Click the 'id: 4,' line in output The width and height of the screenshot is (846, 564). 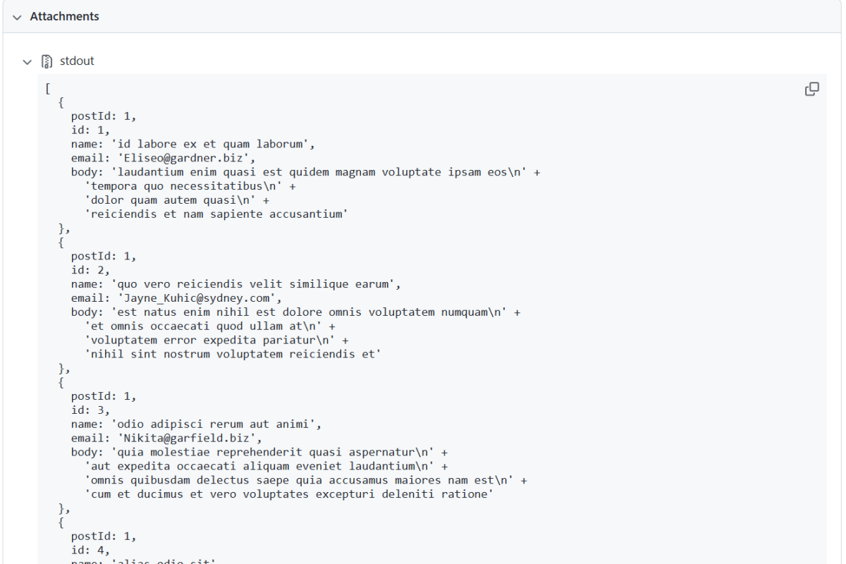click(x=90, y=551)
